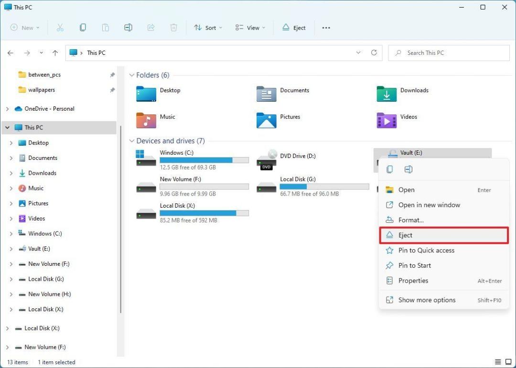Click the New Volume (F:) storage usage bar
This screenshot has width=516, height=368.
(204, 187)
